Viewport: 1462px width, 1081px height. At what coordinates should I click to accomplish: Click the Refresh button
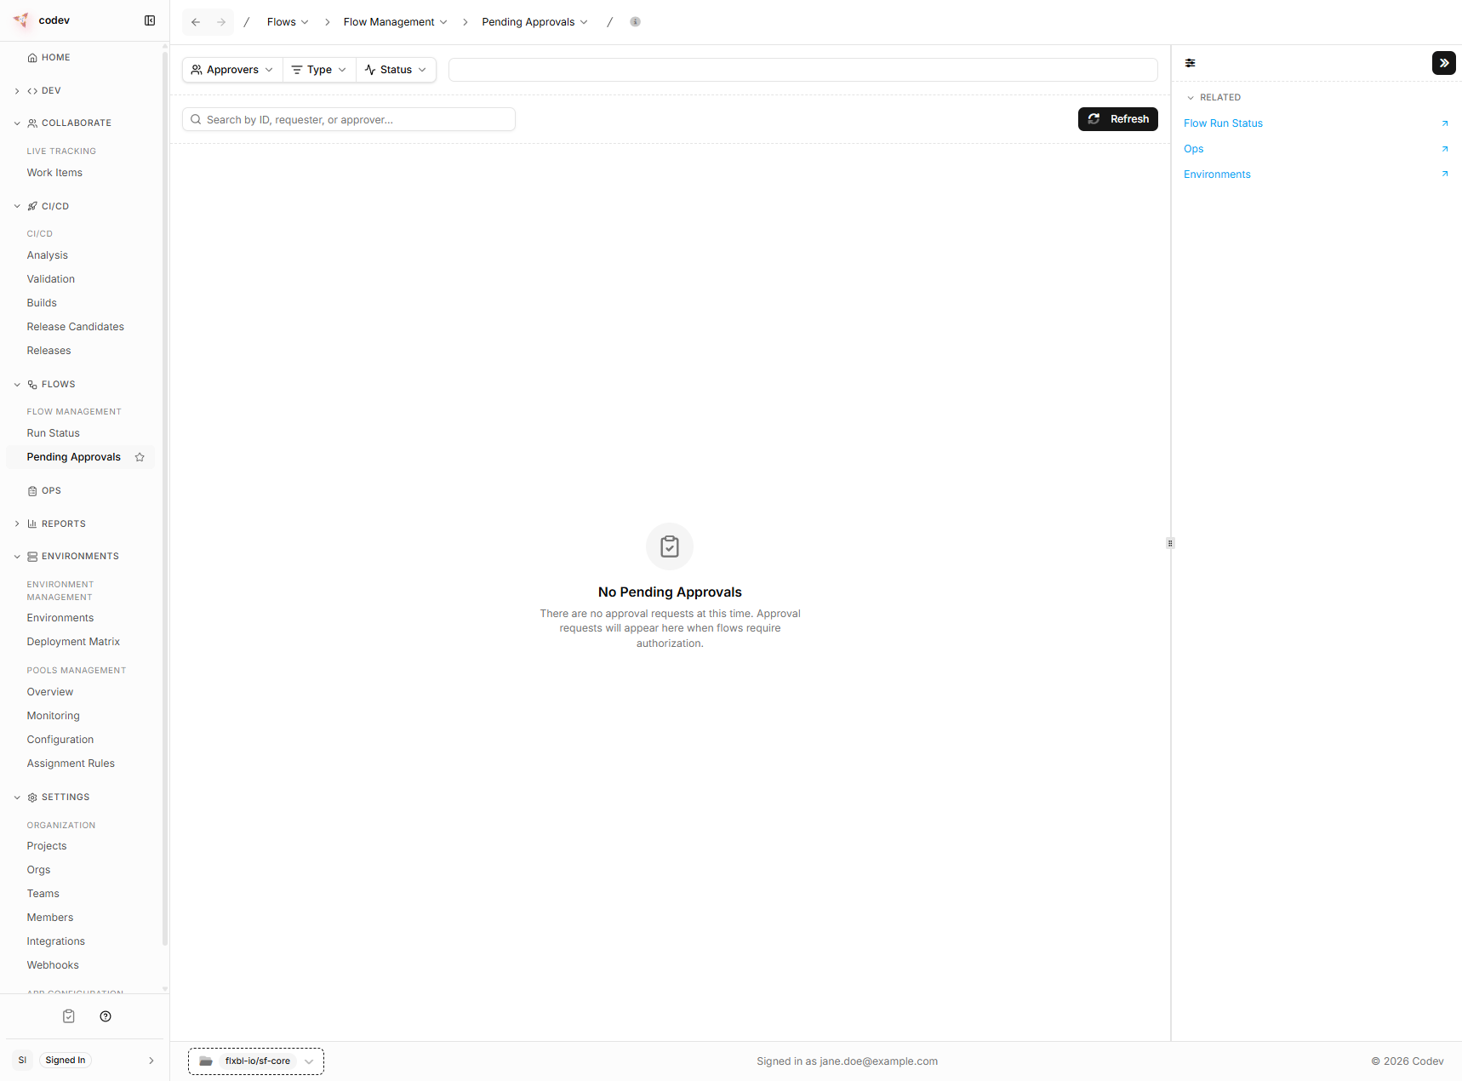click(x=1117, y=119)
